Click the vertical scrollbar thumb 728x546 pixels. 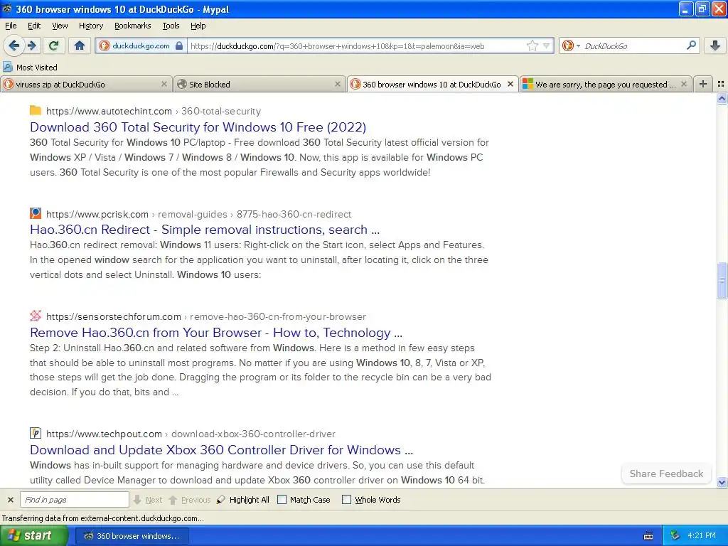tap(722, 280)
